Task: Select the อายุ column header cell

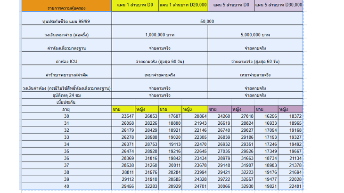Action: [x=66, y=109]
